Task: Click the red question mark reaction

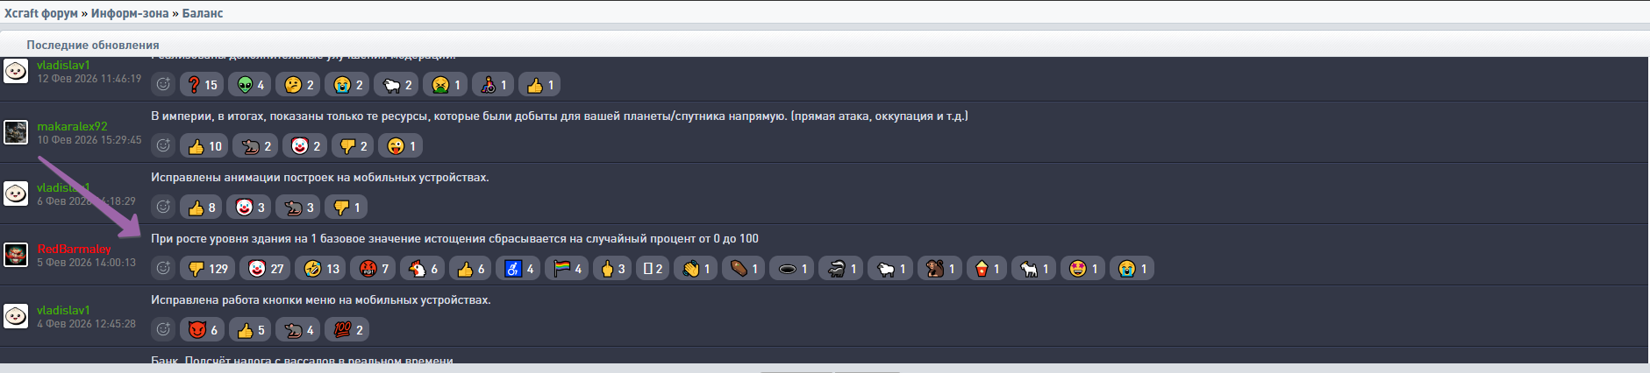Action: (x=202, y=85)
